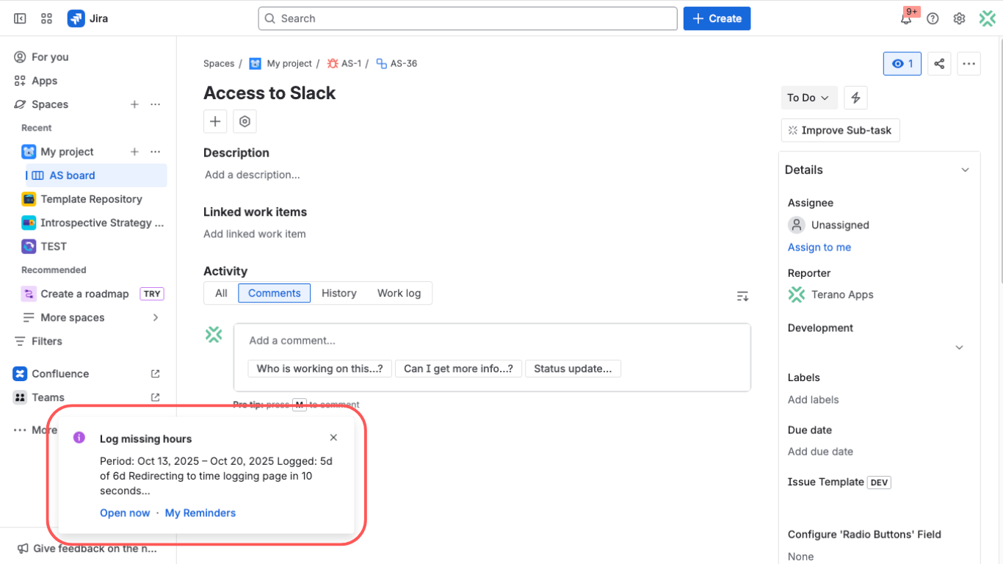
Task: Open the app switcher grid icon
Action: pos(46,18)
